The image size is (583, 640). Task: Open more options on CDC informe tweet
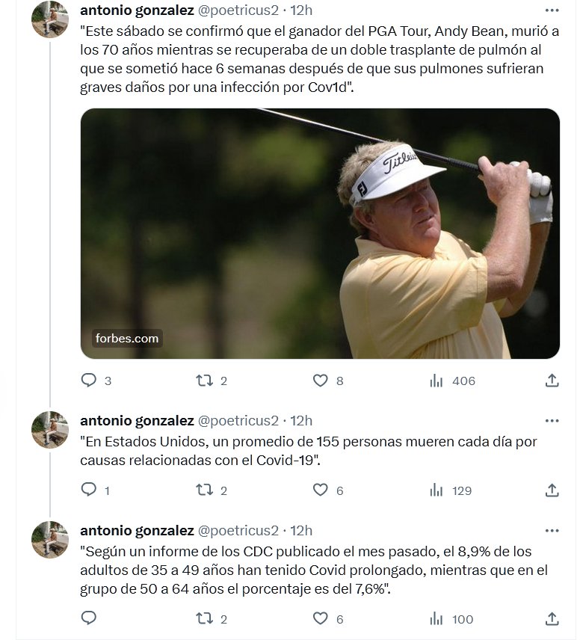pyautogui.click(x=552, y=531)
